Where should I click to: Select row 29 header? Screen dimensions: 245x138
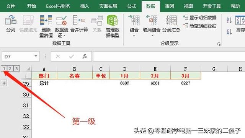pos(26,84)
